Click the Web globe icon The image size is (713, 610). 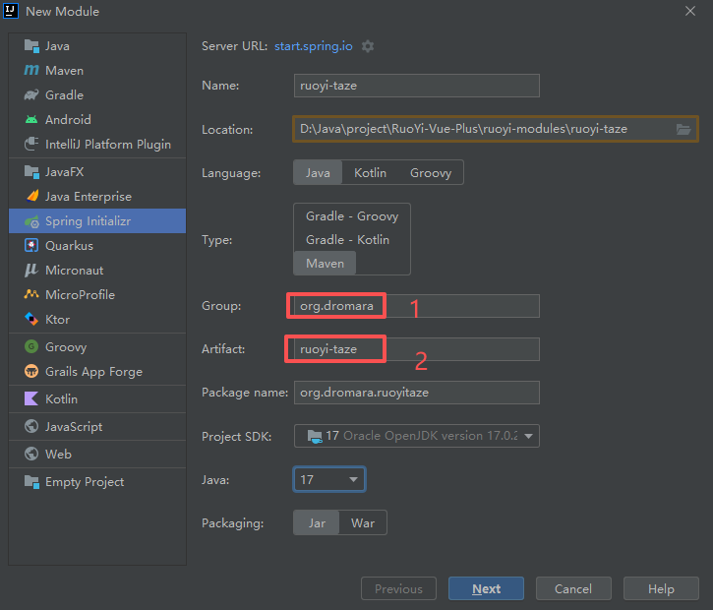click(x=31, y=454)
